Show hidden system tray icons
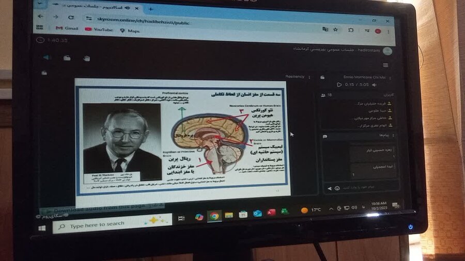 click(331, 208)
